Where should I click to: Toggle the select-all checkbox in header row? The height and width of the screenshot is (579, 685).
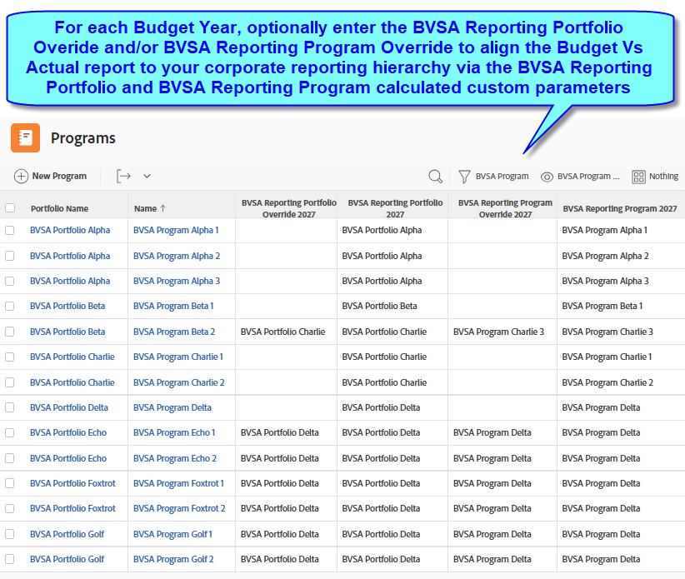coord(10,208)
